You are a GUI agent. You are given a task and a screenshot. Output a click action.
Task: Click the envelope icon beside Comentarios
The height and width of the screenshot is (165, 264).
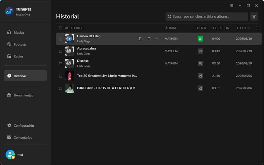9,137
